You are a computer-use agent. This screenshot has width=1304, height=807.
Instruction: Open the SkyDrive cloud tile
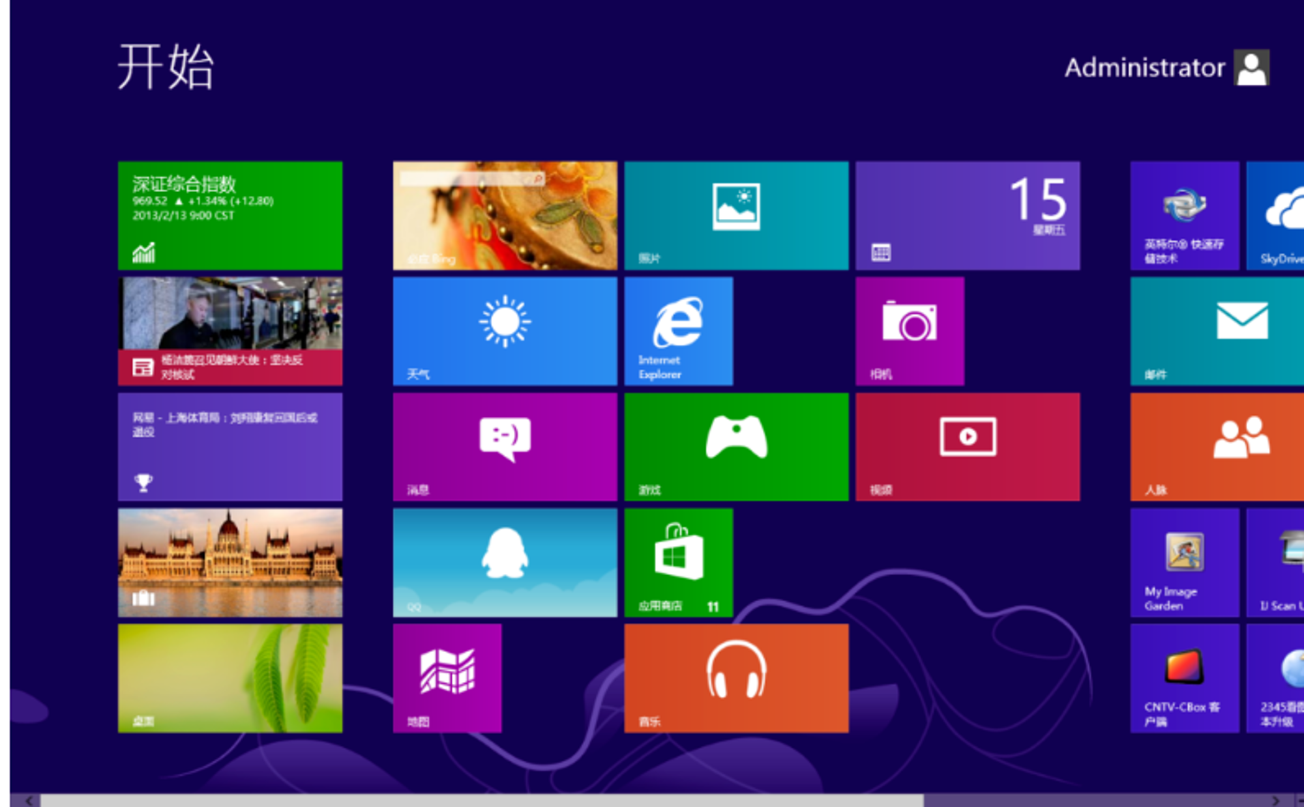1275,216
